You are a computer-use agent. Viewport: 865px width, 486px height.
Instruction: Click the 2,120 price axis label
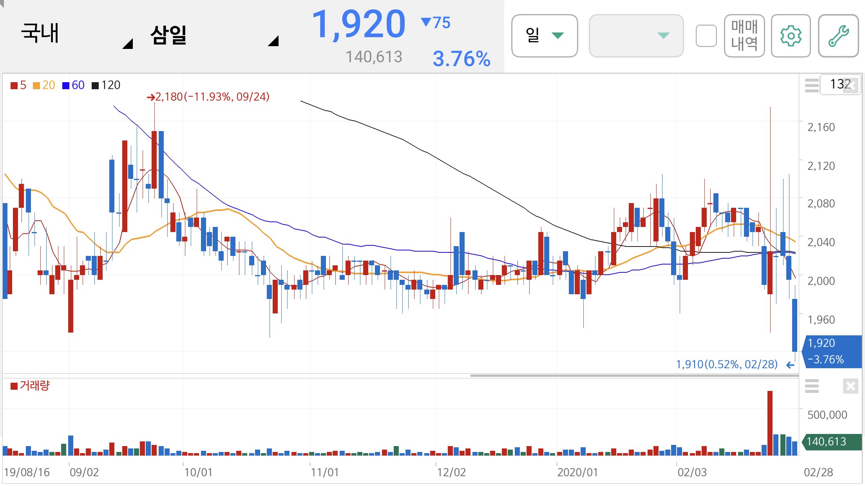821,166
